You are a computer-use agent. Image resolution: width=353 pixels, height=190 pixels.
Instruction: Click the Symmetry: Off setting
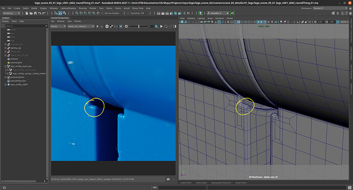tap(139, 13)
